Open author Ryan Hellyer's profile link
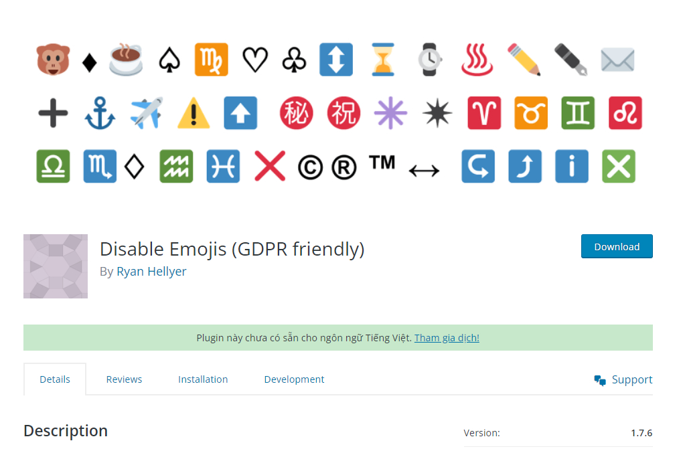This screenshot has width=681, height=451. (151, 271)
